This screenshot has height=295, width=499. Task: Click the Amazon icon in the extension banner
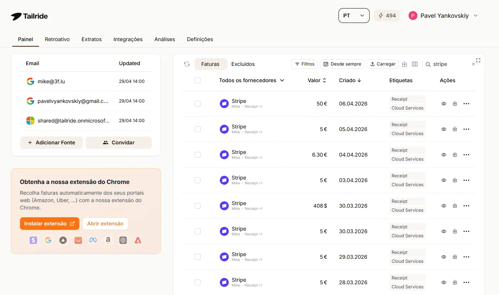point(108,240)
